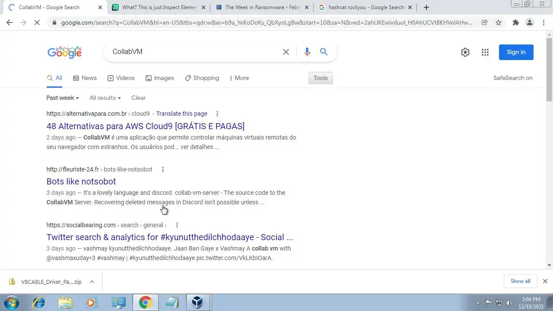Open VirtualBox cube icon in the taskbar

click(198, 302)
